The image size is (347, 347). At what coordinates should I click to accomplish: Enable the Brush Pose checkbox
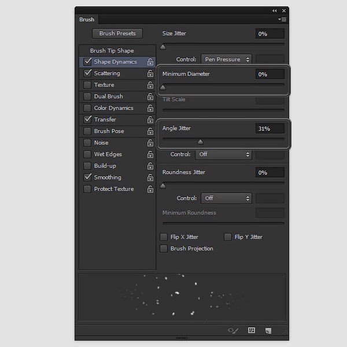(87, 131)
